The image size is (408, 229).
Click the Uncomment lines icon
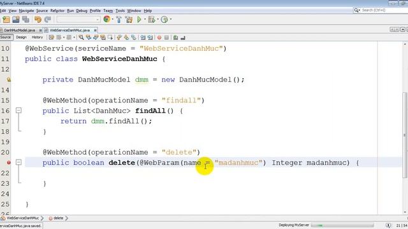coord(183,38)
